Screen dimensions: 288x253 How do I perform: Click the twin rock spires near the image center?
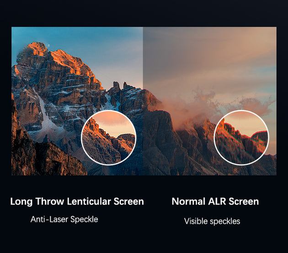click(x=121, y=86)
